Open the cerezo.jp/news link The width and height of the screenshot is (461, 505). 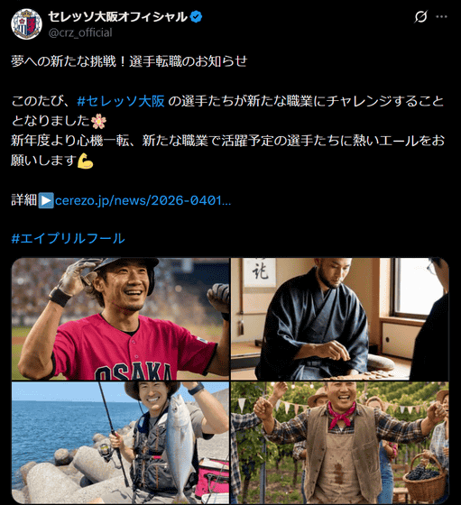point(143,200)
